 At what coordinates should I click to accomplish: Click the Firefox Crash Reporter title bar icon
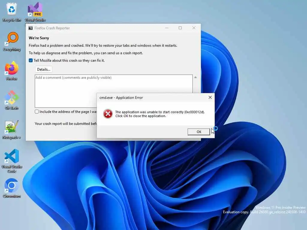coord(31,28)
